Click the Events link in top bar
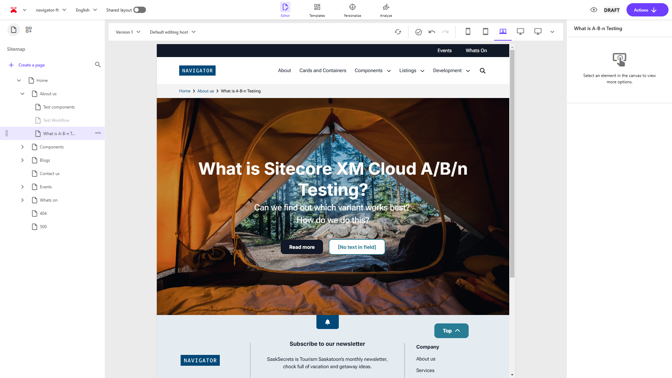 pyautogui.click(x=444, y=50)
